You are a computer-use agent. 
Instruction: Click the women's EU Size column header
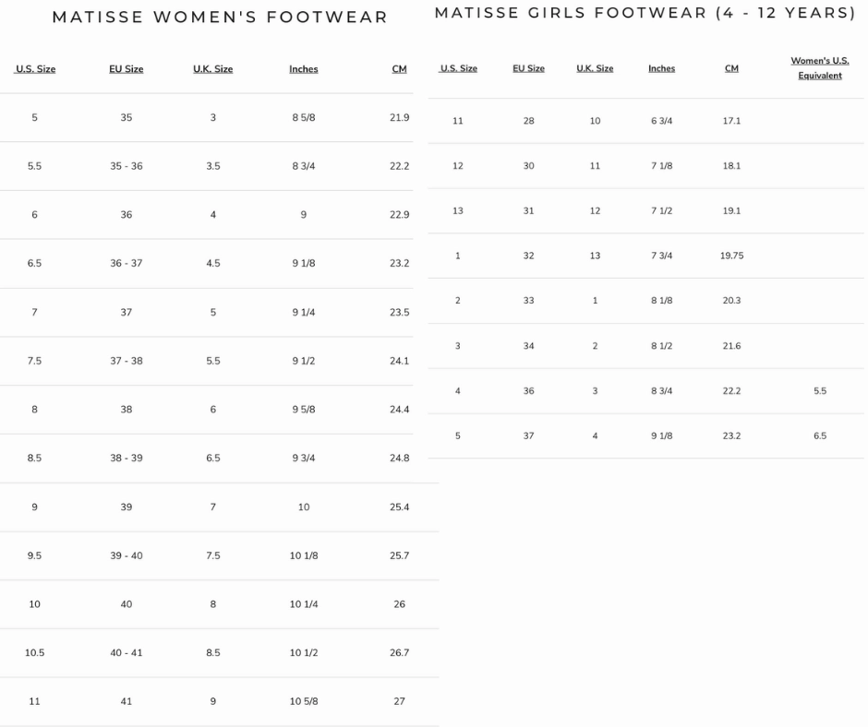coord(127,69)
